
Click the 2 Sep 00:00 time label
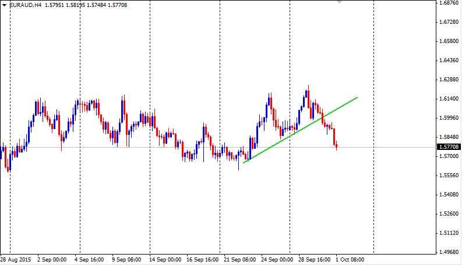(x=52, y=260)
